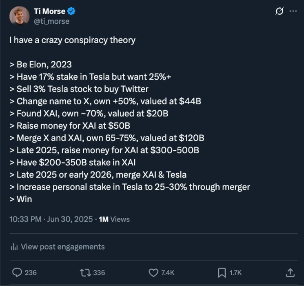Click the blue verified badge
Image resolution: width=304 pixels, height=286 pixels.
point(71,11)
